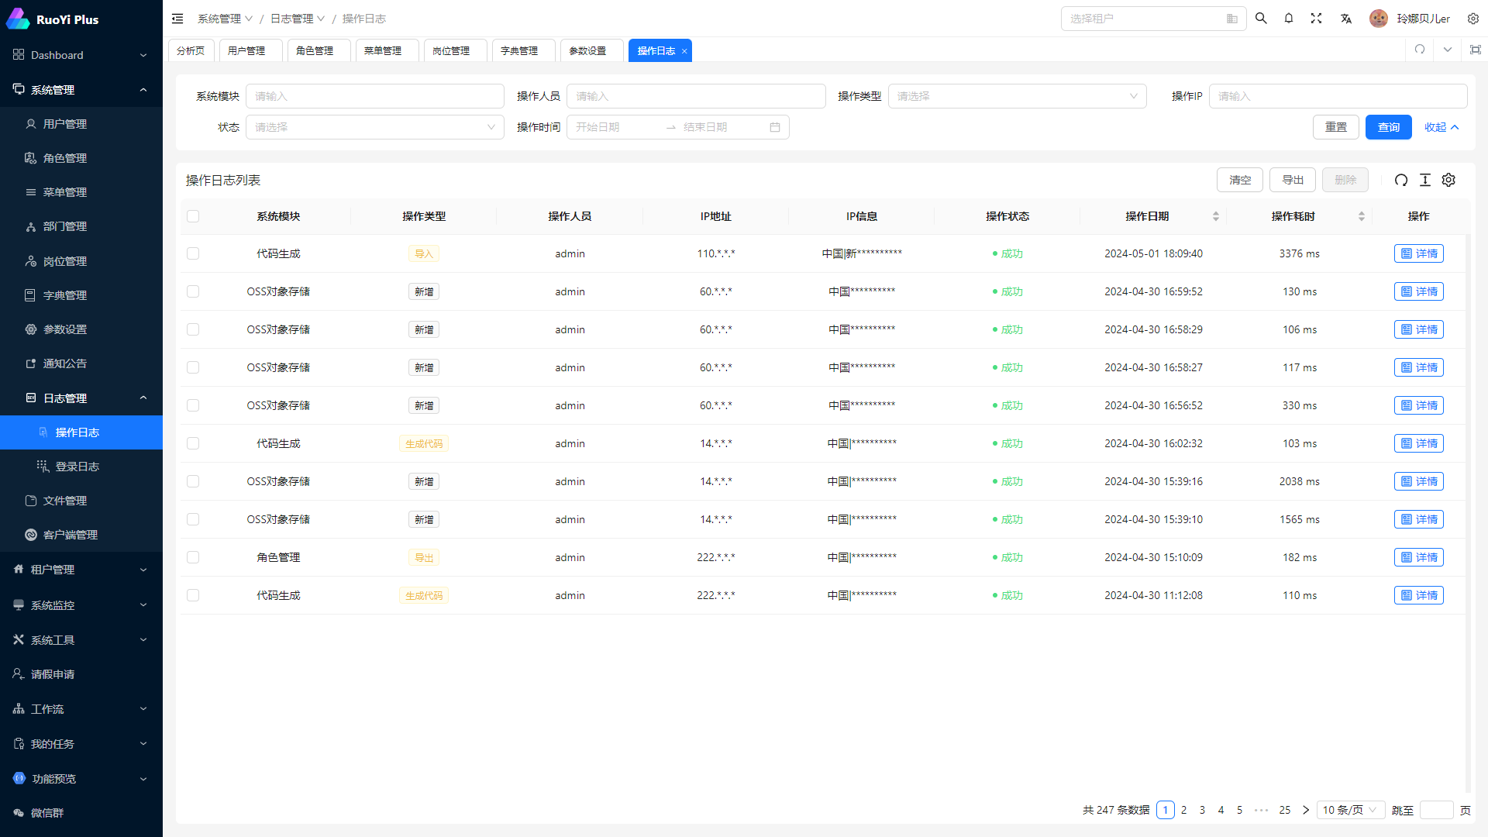Open 菜单管理 in sidebar

(81, 192)
